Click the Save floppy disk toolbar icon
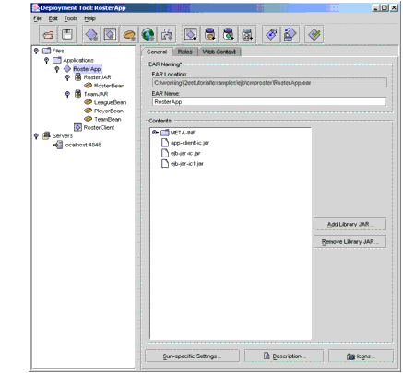This screenshot has height=373, width=403. (67, 34)
